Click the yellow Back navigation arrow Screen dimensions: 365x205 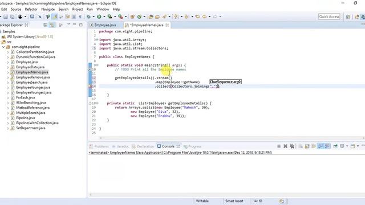[x=204, y=17]
